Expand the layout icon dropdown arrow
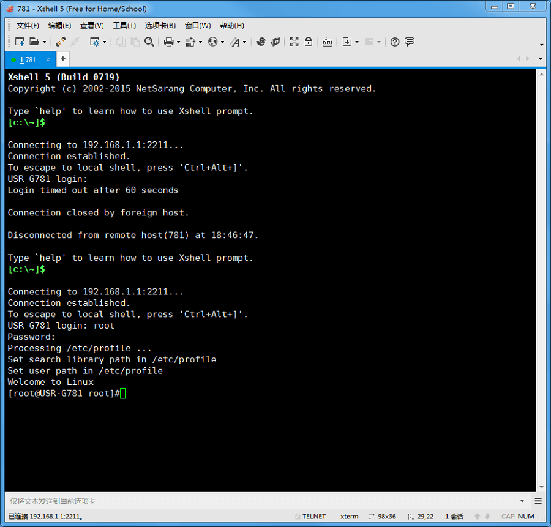This screenshot has height=527, width=551. coord(379,42)
